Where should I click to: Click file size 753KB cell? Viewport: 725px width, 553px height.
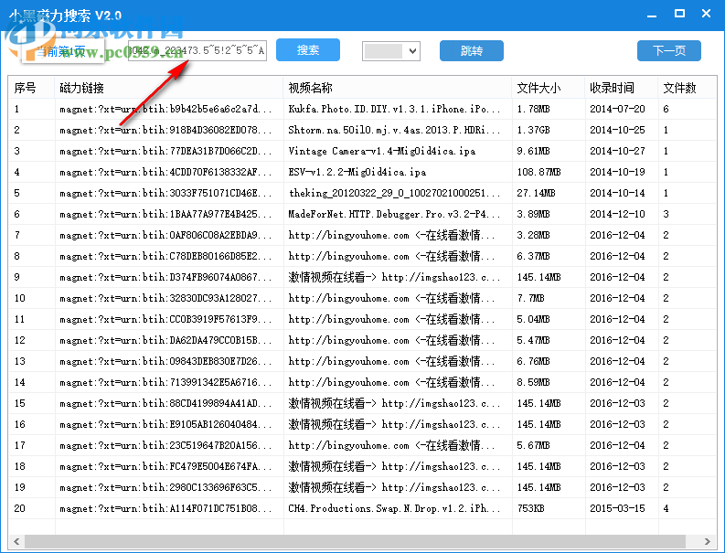530,508
